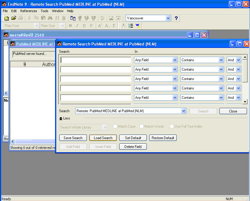Click the New Library toolbar icon
This screenshot has width=250, height=201.
click(7, 18)
